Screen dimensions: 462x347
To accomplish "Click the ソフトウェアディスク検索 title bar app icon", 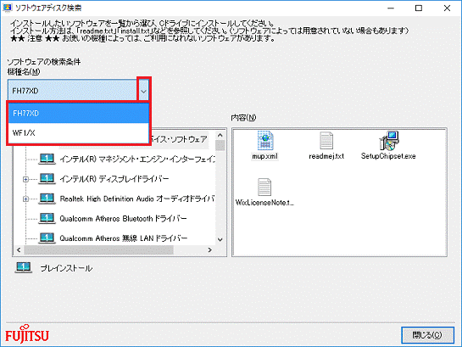I will (x=7, y=8).
